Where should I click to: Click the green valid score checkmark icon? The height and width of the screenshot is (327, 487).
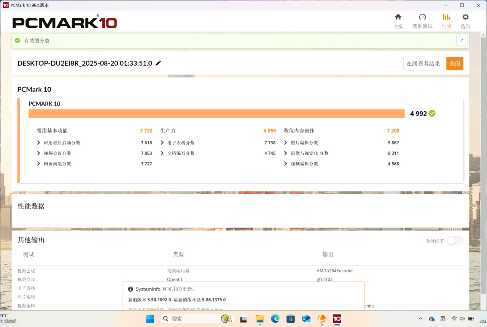17,40
